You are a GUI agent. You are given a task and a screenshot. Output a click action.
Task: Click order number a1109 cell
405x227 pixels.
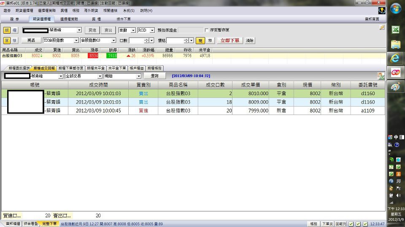click(x=368, y=110)
